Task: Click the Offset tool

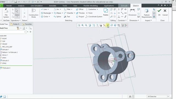Action: [80, 9]
